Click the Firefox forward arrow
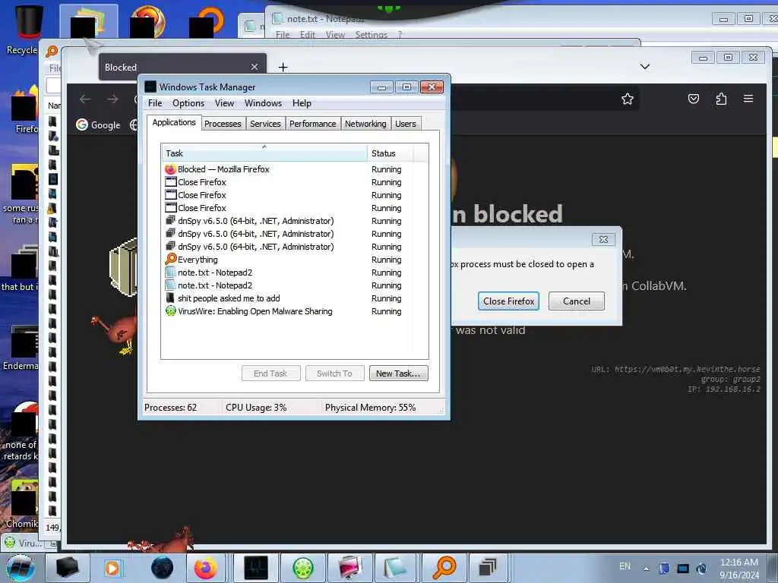Viewport: 778px width, 583px height. tap(112, 99)
